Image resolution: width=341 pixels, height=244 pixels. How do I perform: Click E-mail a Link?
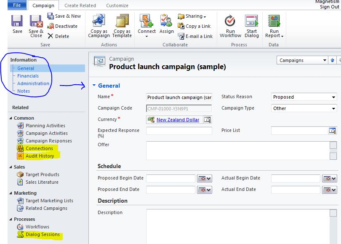pyautogui.click(x=195, y=36)
